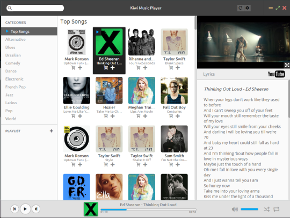Select G.D.F.R. blue album cover
The width and height of the screenshot is (290, 218).
click(77, 187)
